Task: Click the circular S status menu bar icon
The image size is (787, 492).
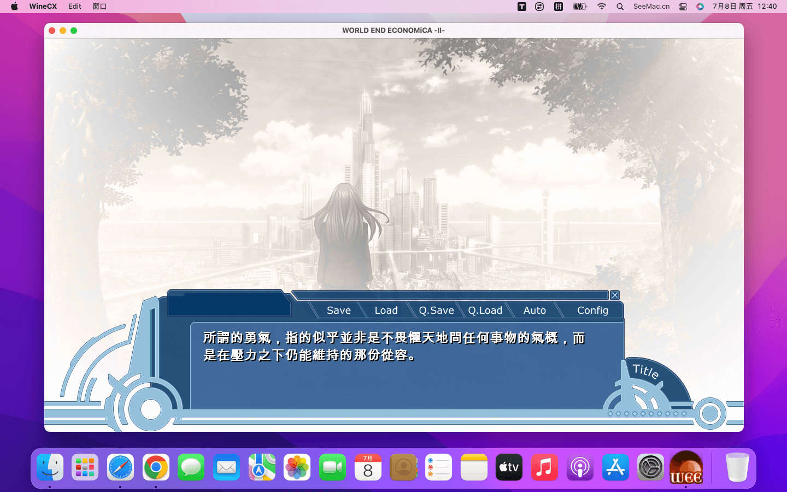Action: pyautogui.click(x=539, y=7)
